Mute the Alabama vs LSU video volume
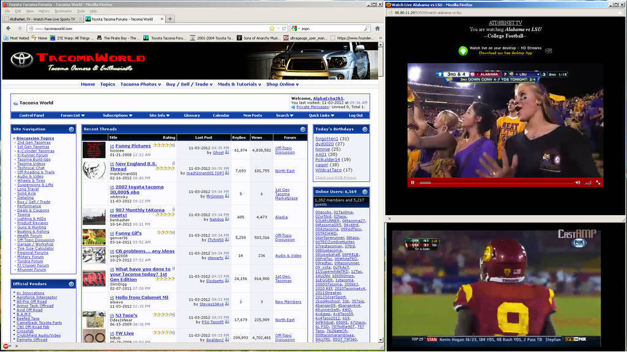The image size is (627, 352). (x=577, y=182)
